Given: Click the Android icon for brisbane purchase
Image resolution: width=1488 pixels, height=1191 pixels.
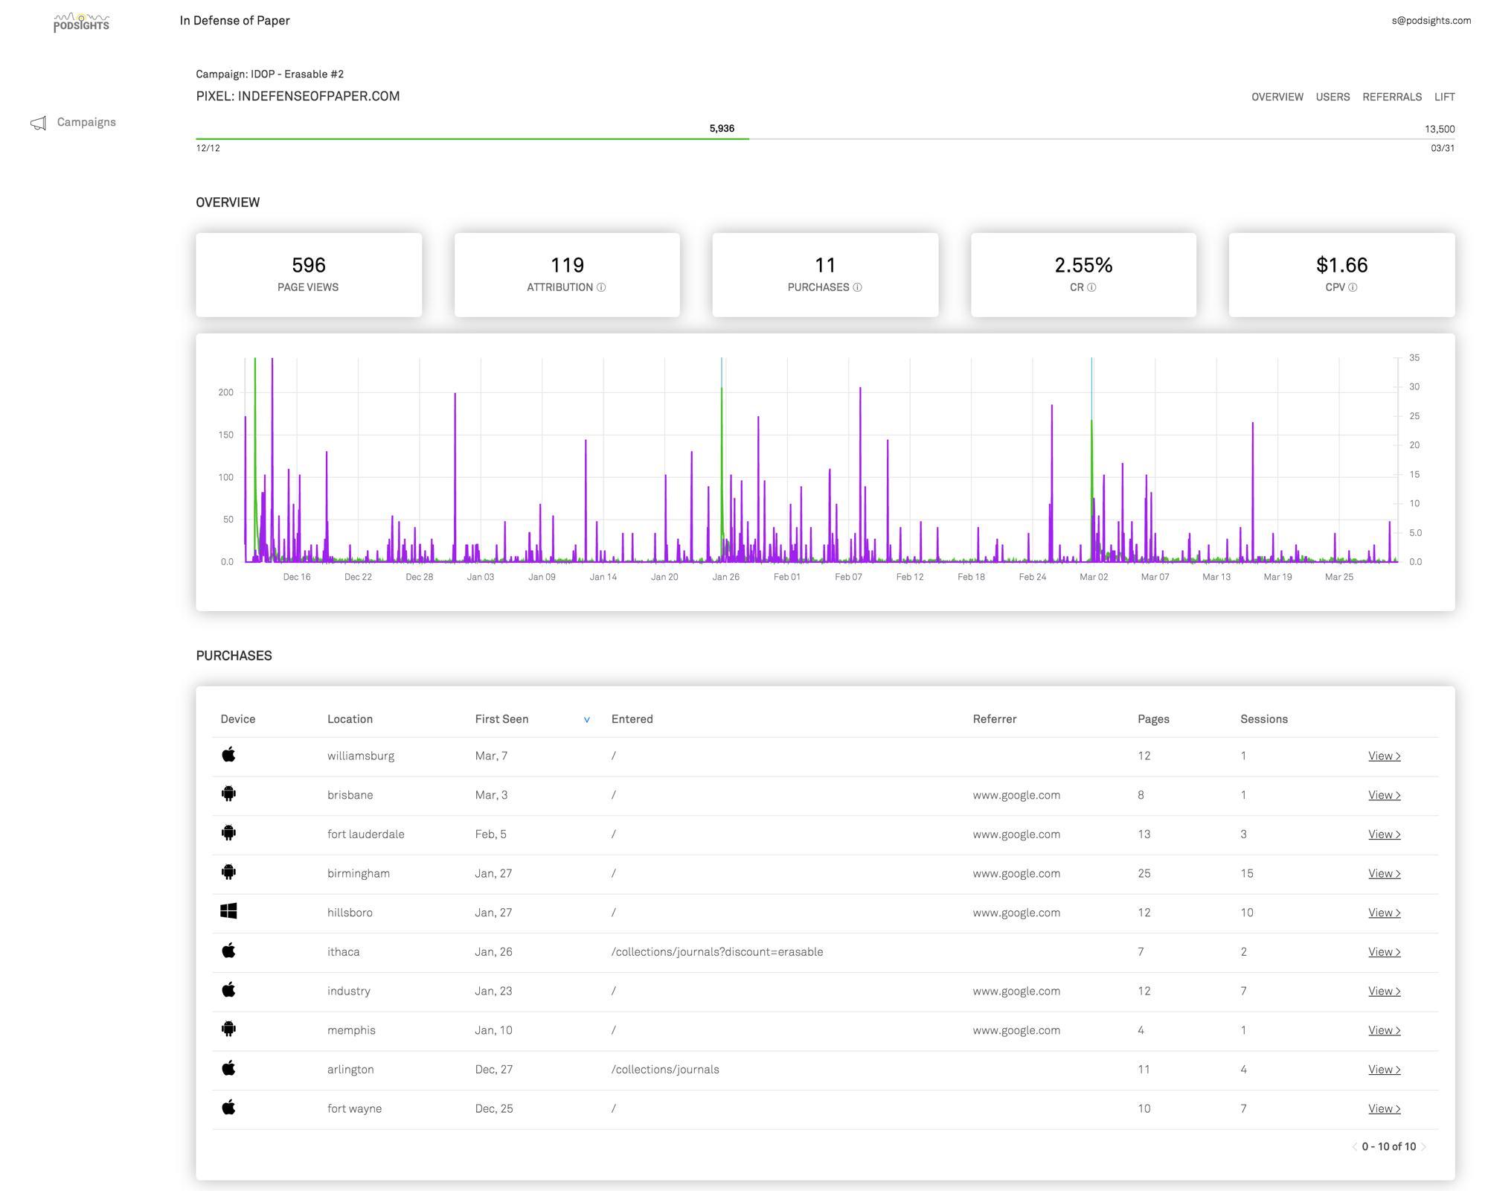Looking at the screenshot, I should [x=229, y=794].
